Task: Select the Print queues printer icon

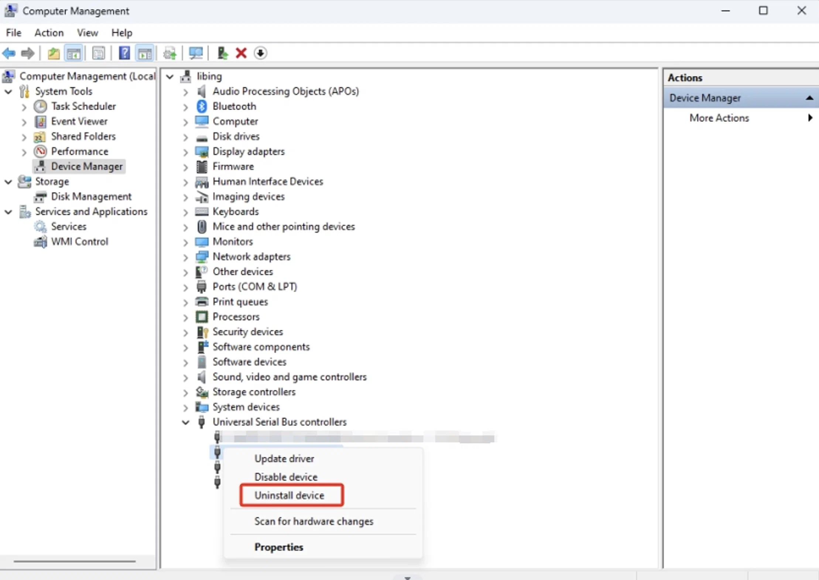Action: 202,301
